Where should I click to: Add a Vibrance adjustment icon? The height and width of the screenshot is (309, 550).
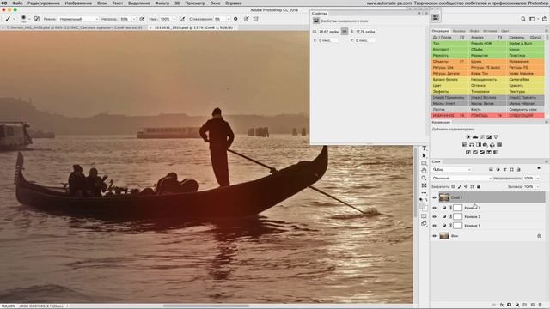click(496, 137)
